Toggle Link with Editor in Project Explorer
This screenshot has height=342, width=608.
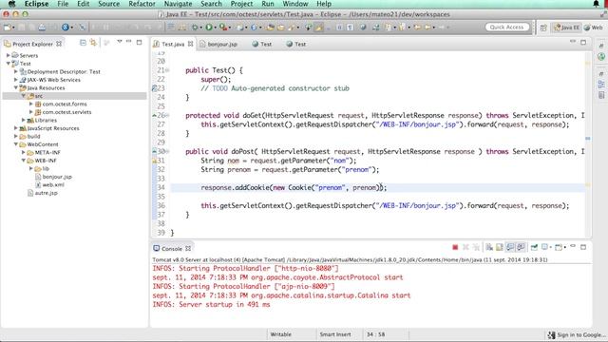coord(93,43)
